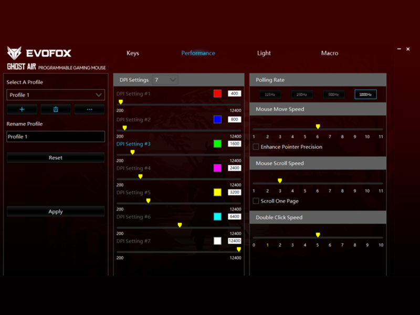Click the EVOFOX fox logo
420x315 pixels.
point(14,53)
